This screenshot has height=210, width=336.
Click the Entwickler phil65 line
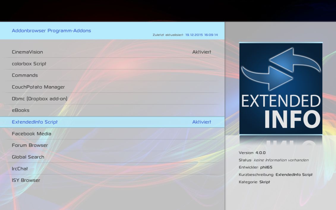point(255,167)
